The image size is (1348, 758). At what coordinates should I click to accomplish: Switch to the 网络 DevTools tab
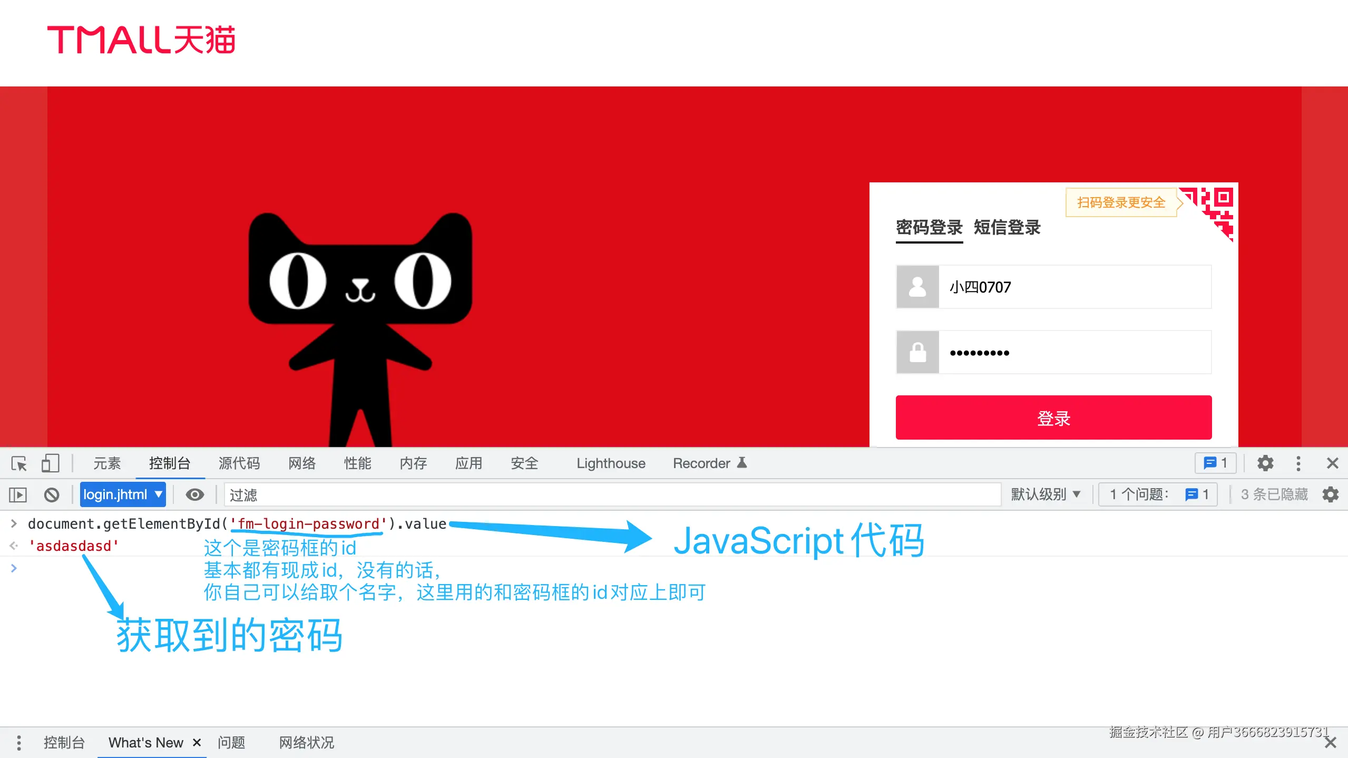[x=302, y=463]
